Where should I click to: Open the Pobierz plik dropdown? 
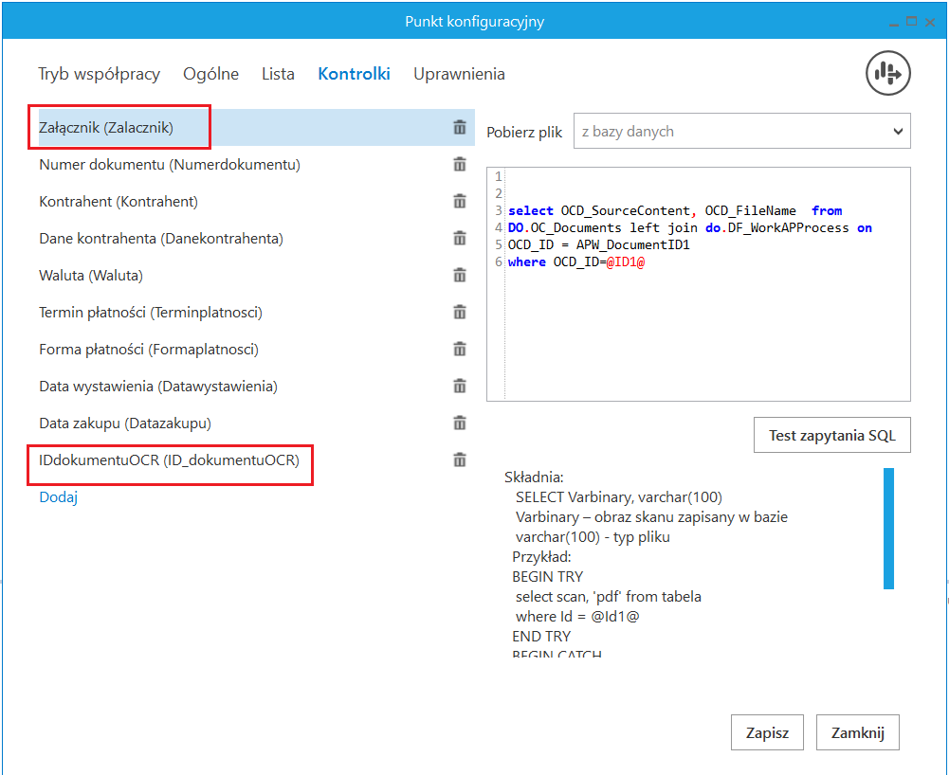tap(741, 132)
